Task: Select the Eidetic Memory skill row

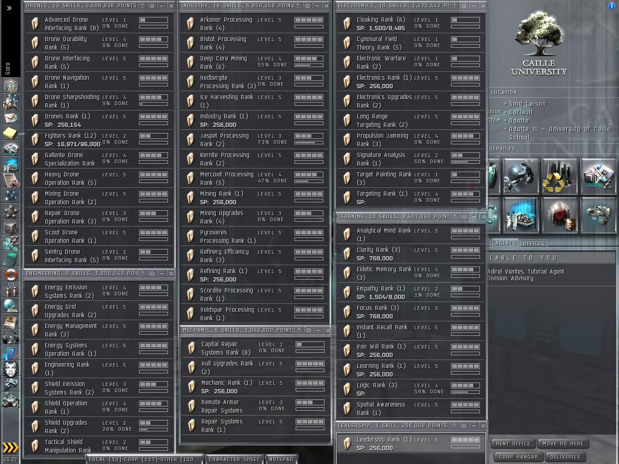Action: coord(410,273)
